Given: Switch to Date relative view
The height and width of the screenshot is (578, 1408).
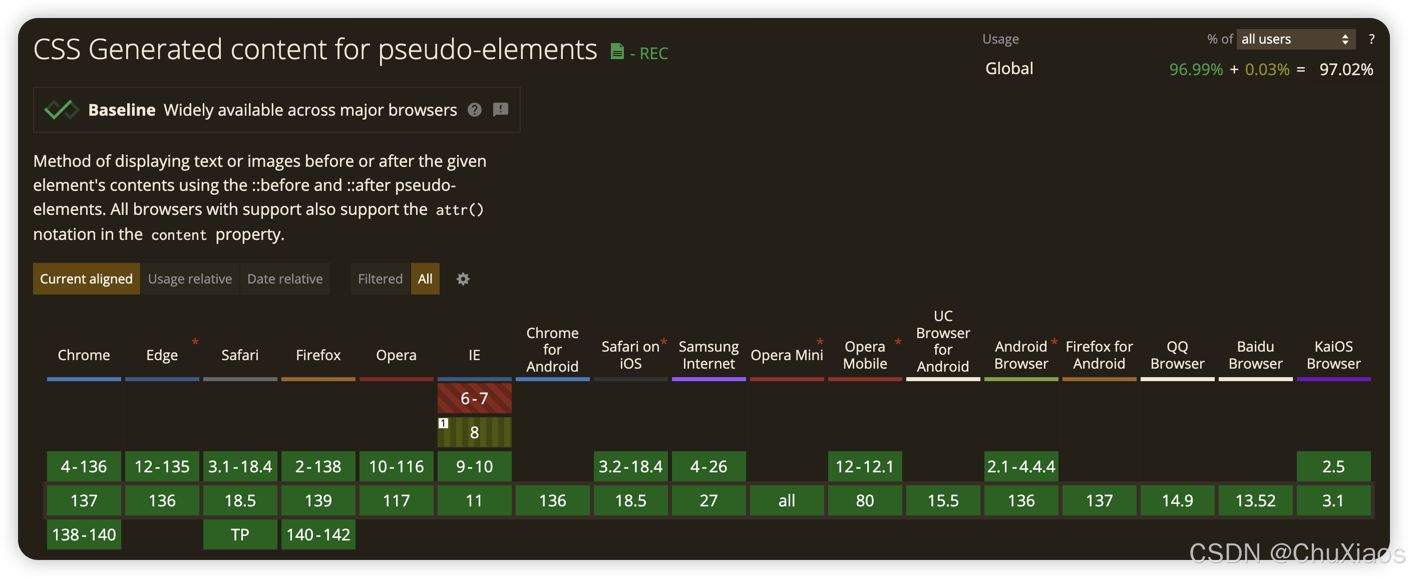Looking at the screenshot, I should tap(285, 279).
